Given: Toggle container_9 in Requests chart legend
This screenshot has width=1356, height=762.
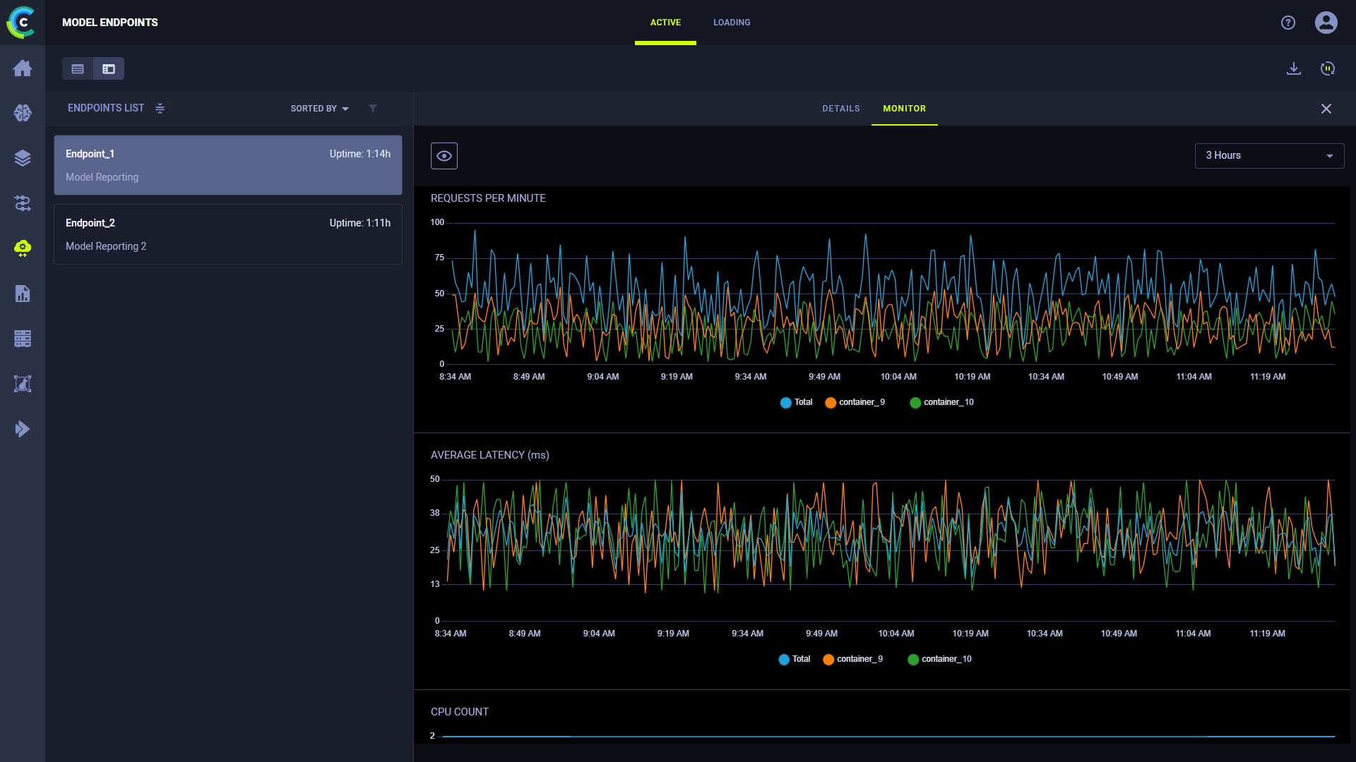Looking at the screenshot, I should pyautogui.click(x=855, y=402).
